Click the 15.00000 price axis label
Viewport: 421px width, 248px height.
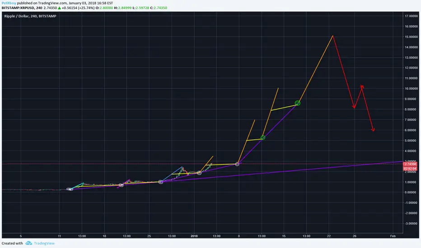pos(411,37)
